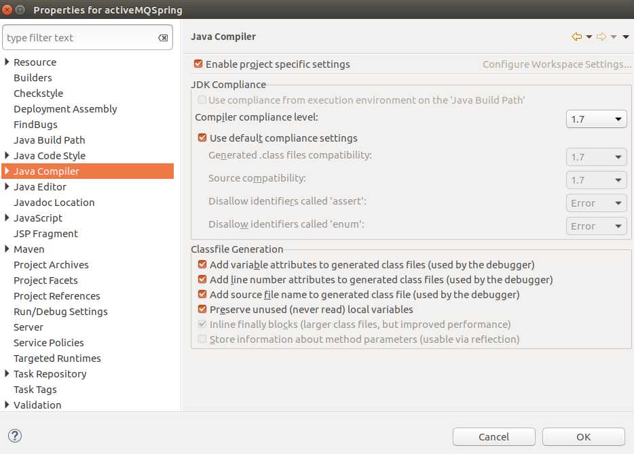Click the back navigation arrow icon

pos(576,37)
